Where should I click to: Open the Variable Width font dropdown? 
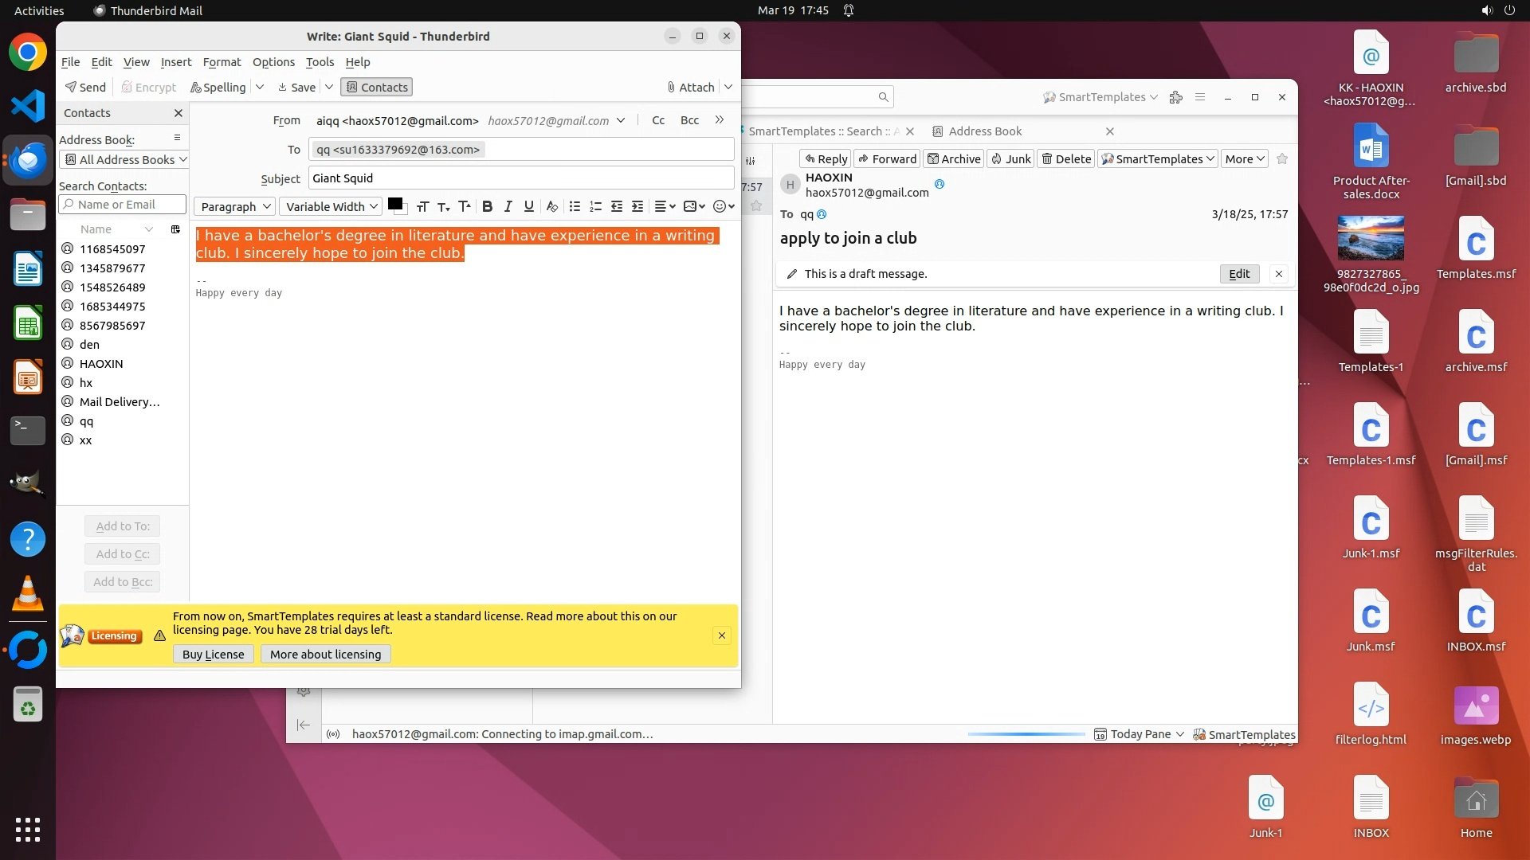coord(331,206)
